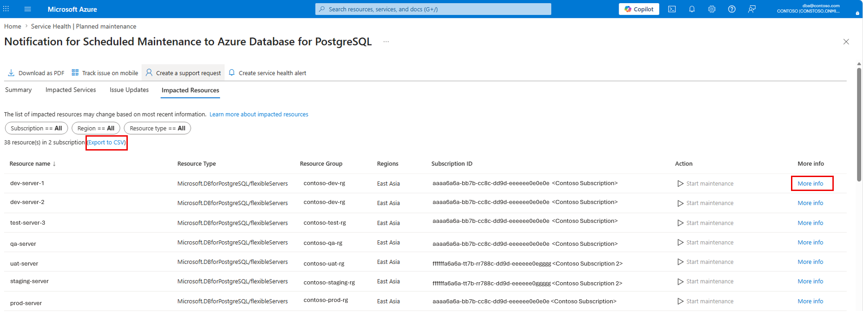Open More info for qa-server
Screen dimensions: 863x315
point(810,242)
